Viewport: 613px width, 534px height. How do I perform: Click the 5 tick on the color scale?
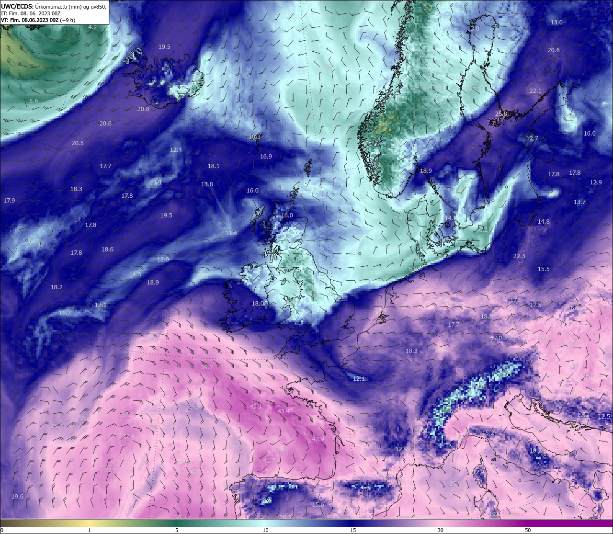(x=177, y=530)
